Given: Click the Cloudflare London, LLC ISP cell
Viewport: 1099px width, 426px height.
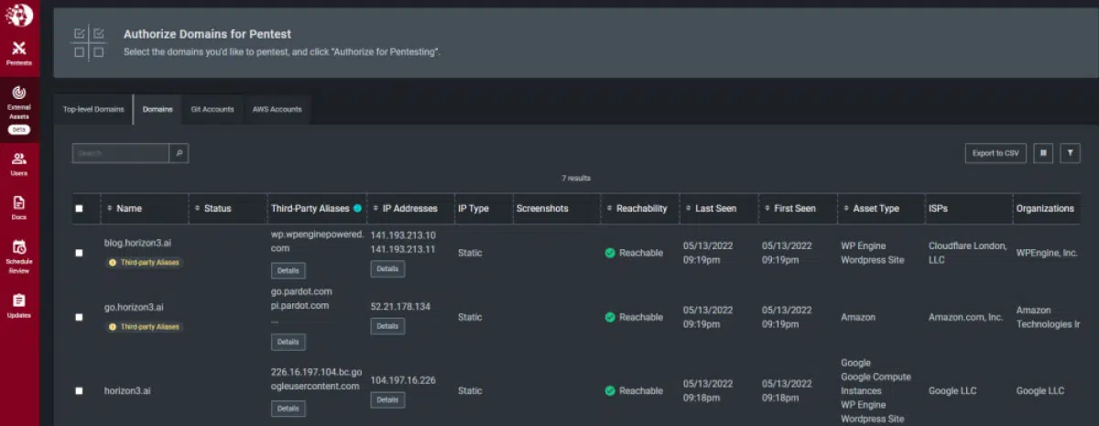Looking at the screenshot, I should coord(968,253).
